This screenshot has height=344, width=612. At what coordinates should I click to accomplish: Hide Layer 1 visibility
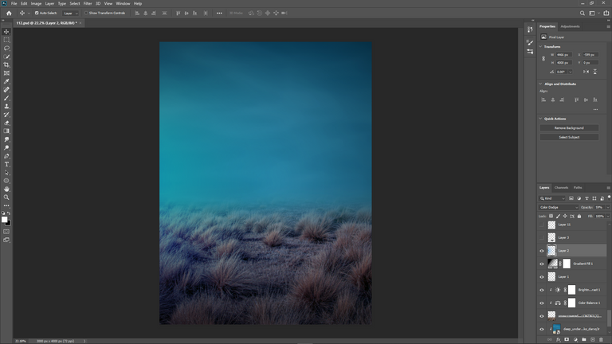542,277
